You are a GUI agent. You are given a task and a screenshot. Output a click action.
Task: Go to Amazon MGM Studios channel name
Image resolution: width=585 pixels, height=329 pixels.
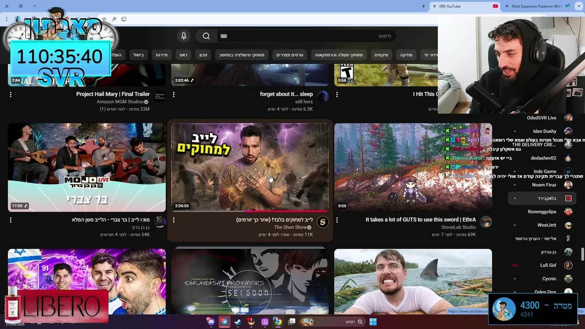120,101
